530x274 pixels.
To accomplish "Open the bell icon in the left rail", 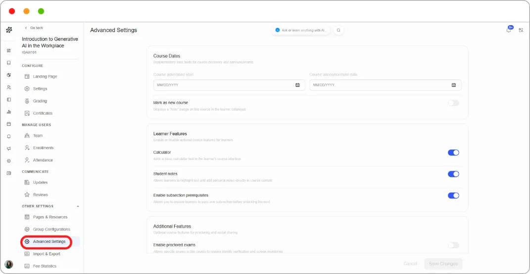I will pos(9,136).
